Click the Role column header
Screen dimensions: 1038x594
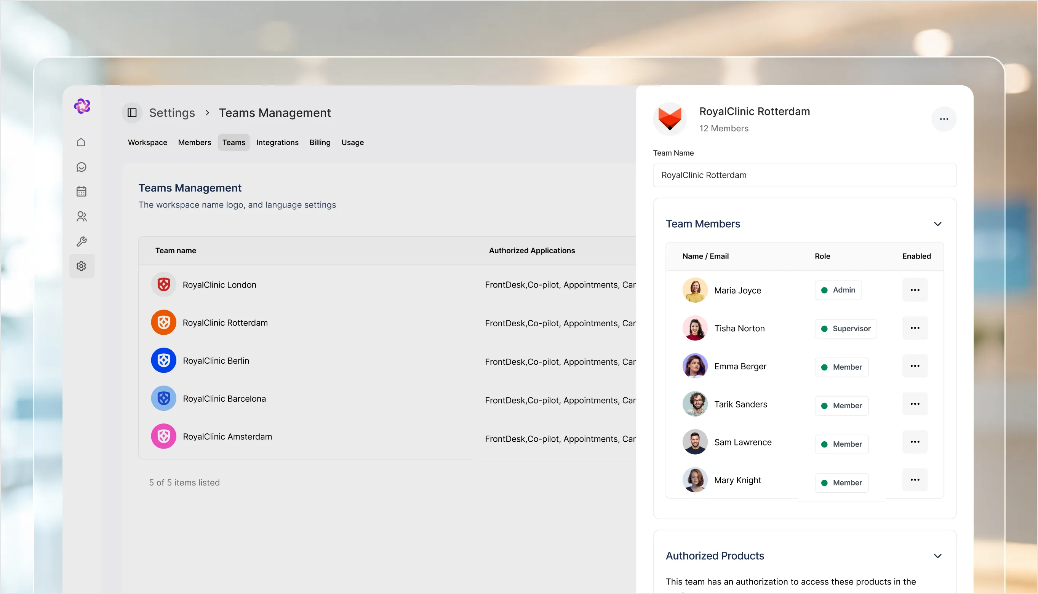click(x=822, y=256)
